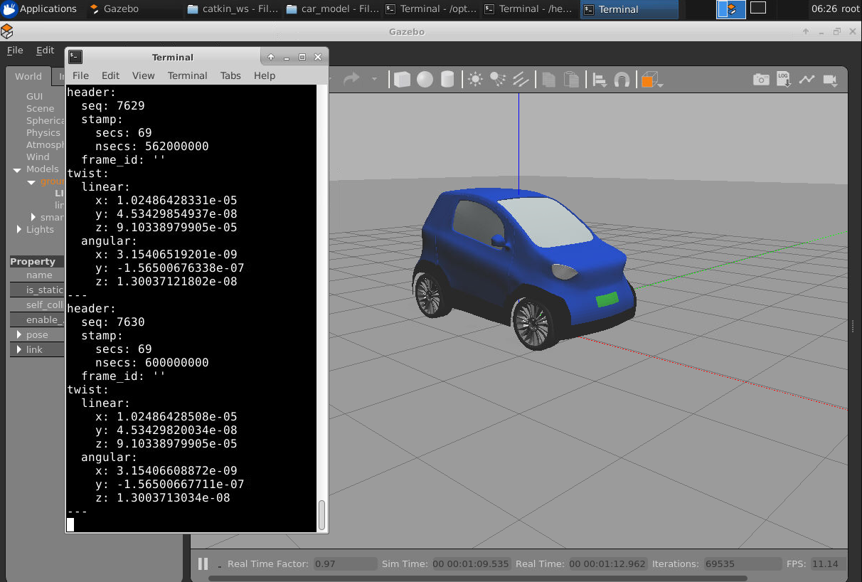Select the Wind item in World tree
Screen dimensions: 862x582
(38, 157)
